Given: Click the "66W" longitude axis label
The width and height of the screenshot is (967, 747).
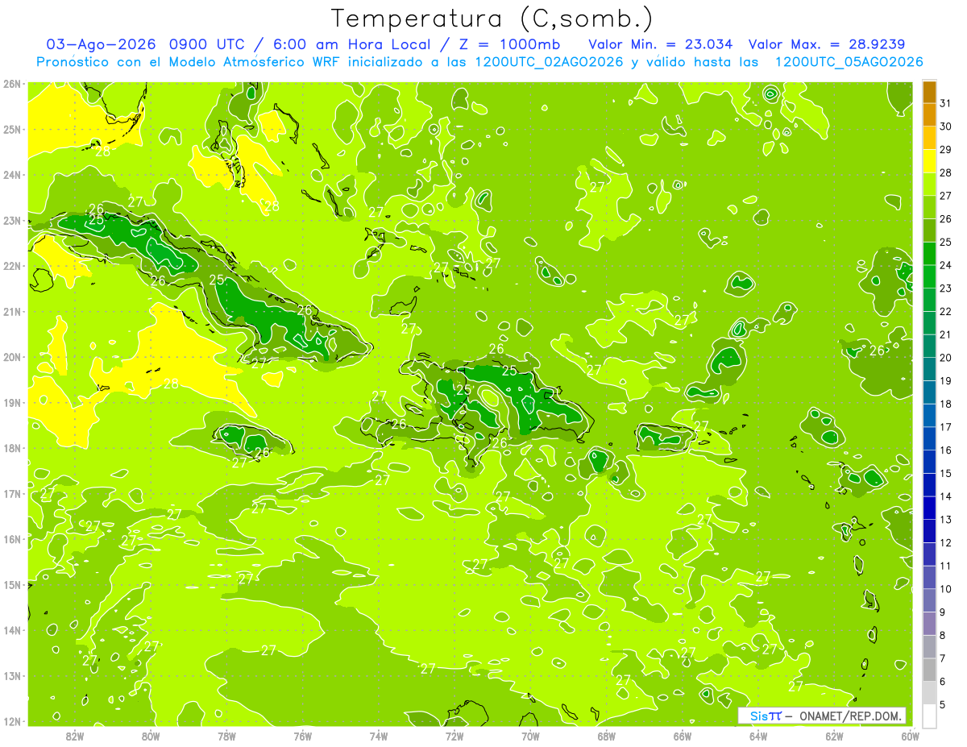Looking at the screenshot, I should (x=683, y=736).
